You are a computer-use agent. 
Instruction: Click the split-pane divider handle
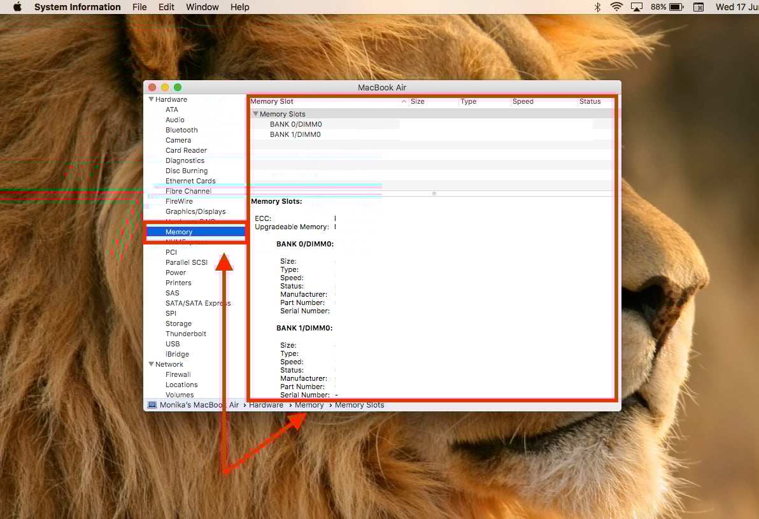pyautogui.click(x=434, y=194)
